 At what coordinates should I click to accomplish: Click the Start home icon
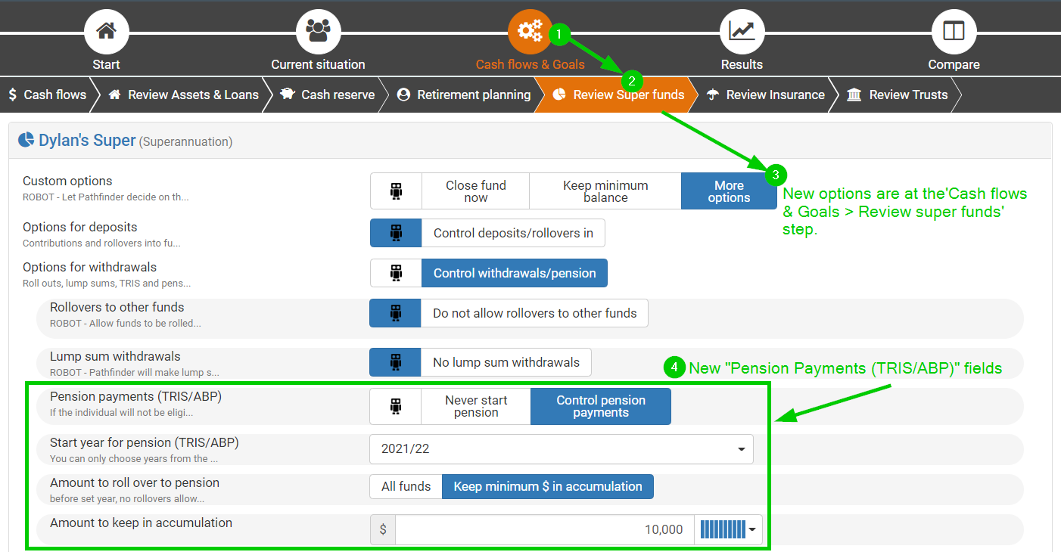pyautogui.click(x=106, y=32)
